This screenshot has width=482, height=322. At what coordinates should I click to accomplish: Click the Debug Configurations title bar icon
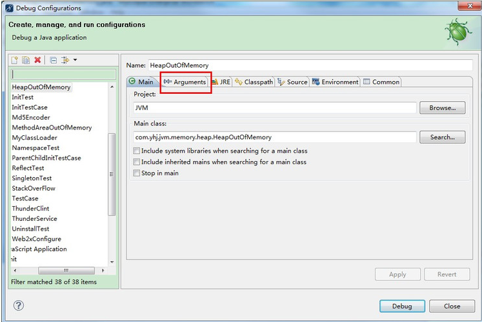[9, 8]
